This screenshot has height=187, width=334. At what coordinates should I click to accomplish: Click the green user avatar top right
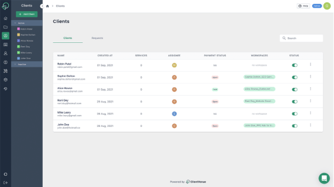(x=327, y=6)
